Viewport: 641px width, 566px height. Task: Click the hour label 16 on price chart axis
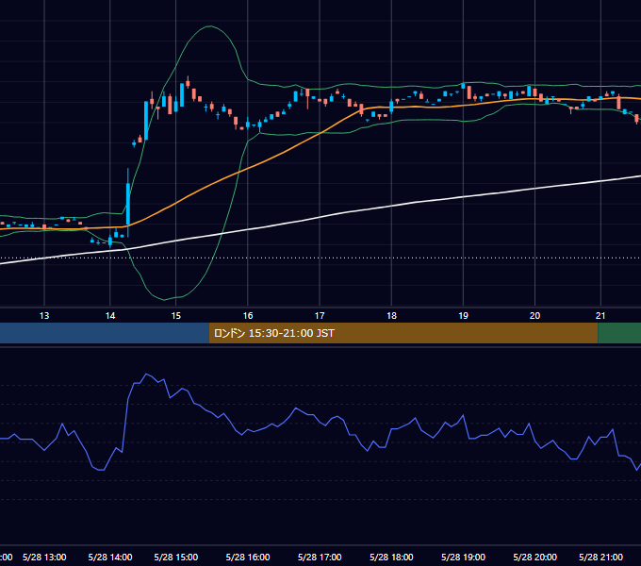click(248, 316)
